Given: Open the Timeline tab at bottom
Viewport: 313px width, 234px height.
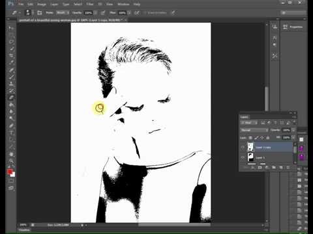Looking at the screenshot, I should coord(24,230).
